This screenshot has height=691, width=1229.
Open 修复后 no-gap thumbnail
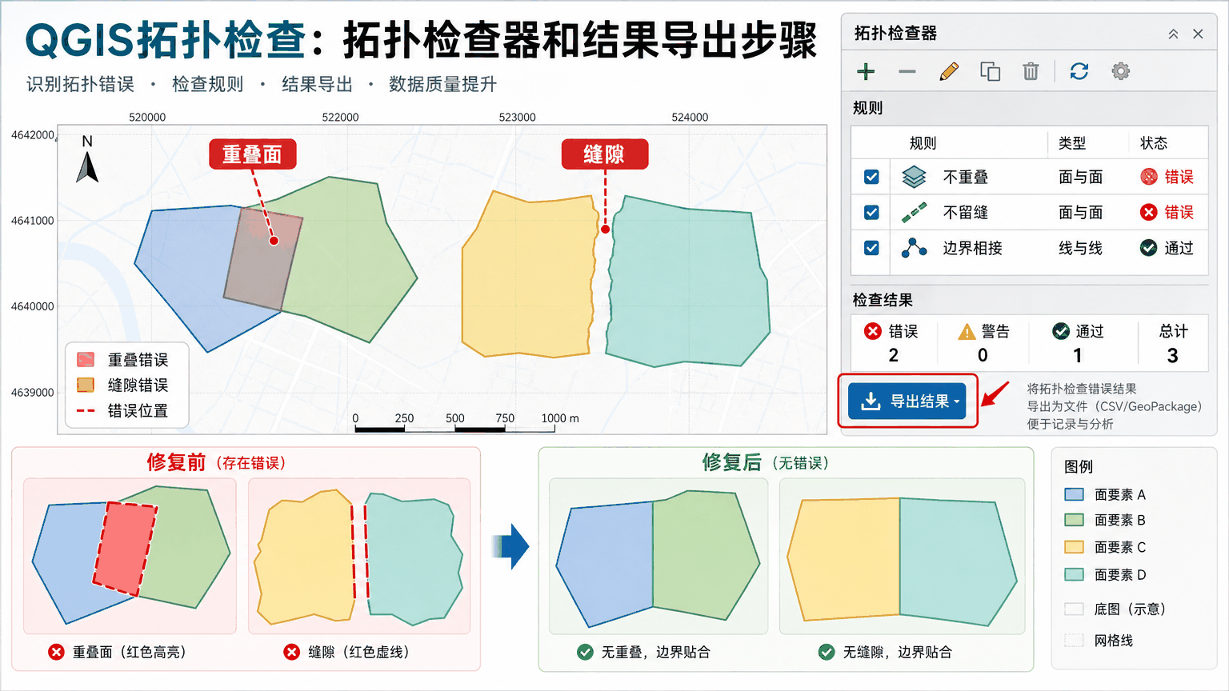pyautogui.click(x=902, y=556)
